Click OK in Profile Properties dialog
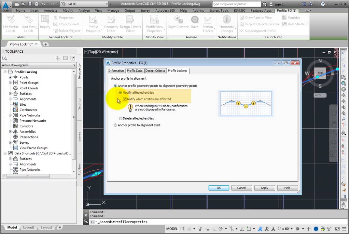Image resolution: width=349 pixels, height=234 pixels. 219,188
